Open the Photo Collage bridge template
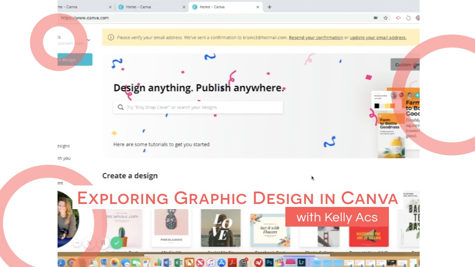475x267 pixels. [x=319, y=236]
